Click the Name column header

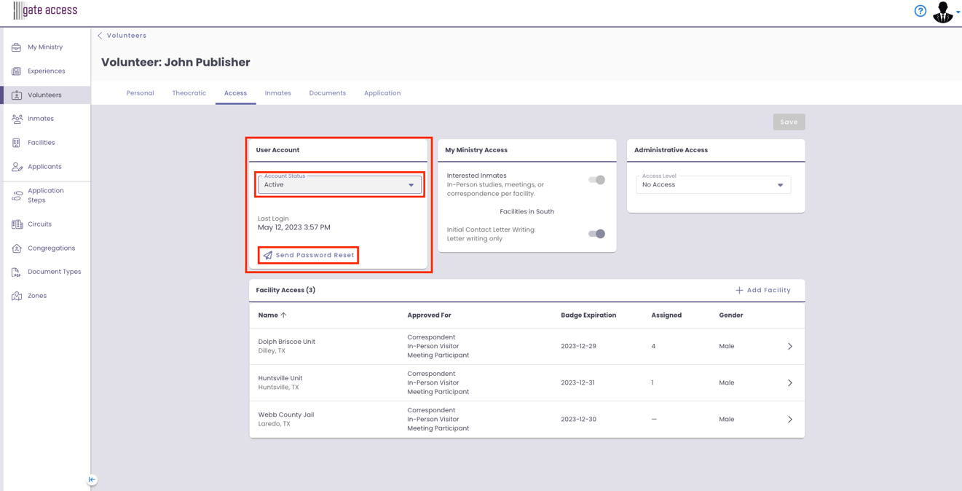[268, 315]
